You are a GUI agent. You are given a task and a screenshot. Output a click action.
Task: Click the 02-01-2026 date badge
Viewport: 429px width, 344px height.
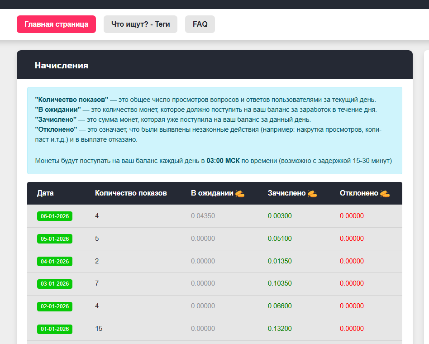click(55, 306)
